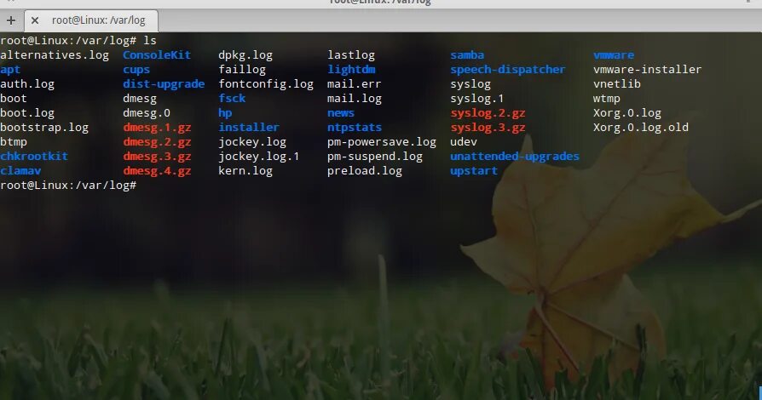Click the clamav directory name
This screenshot has width=762, height=400.
pyautogui.click(x=20, y=171)
